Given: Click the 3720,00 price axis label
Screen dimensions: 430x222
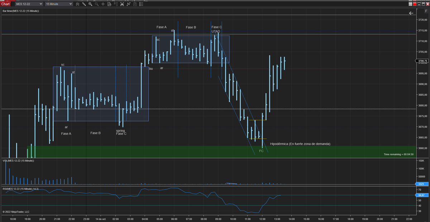Looking at the screenshot, I should (423, 20).
